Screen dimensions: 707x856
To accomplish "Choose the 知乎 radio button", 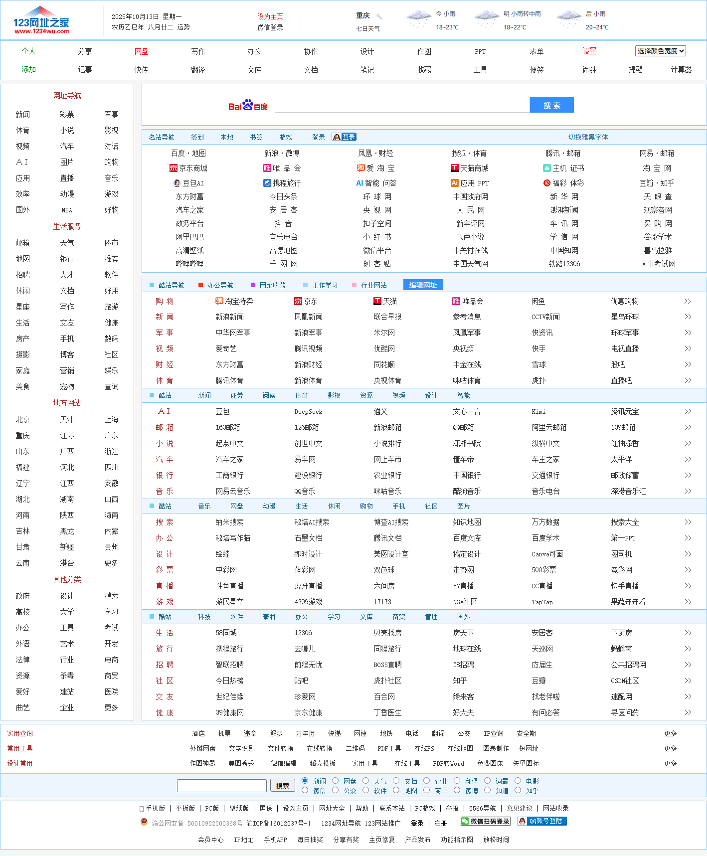I will [x=518, y=790].
